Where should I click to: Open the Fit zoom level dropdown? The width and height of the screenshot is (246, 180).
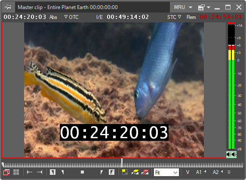(x=166, y=172)
